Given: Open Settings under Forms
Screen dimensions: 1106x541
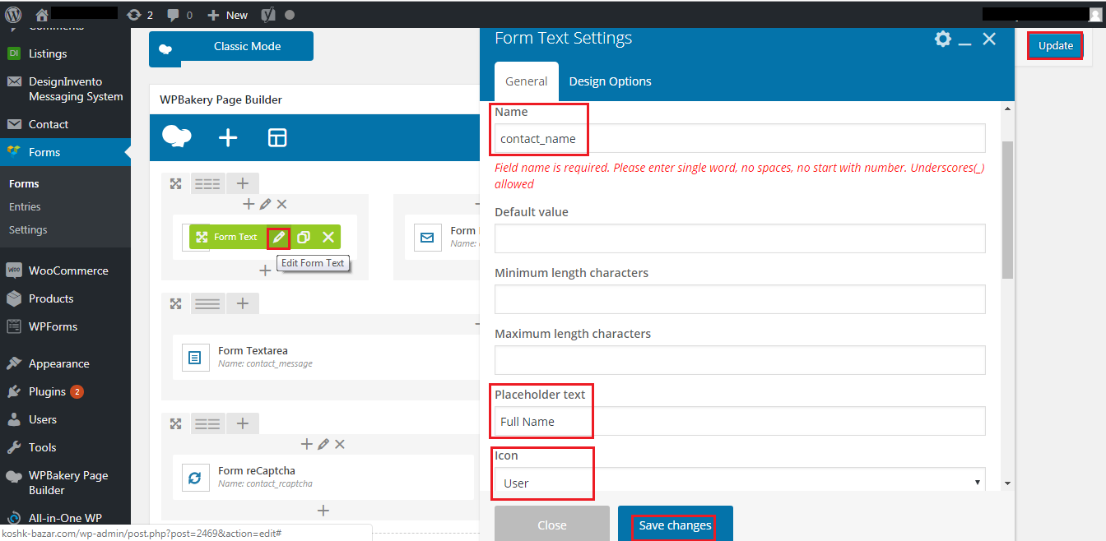Looking at the screenshot, I should tap(28, 229).
